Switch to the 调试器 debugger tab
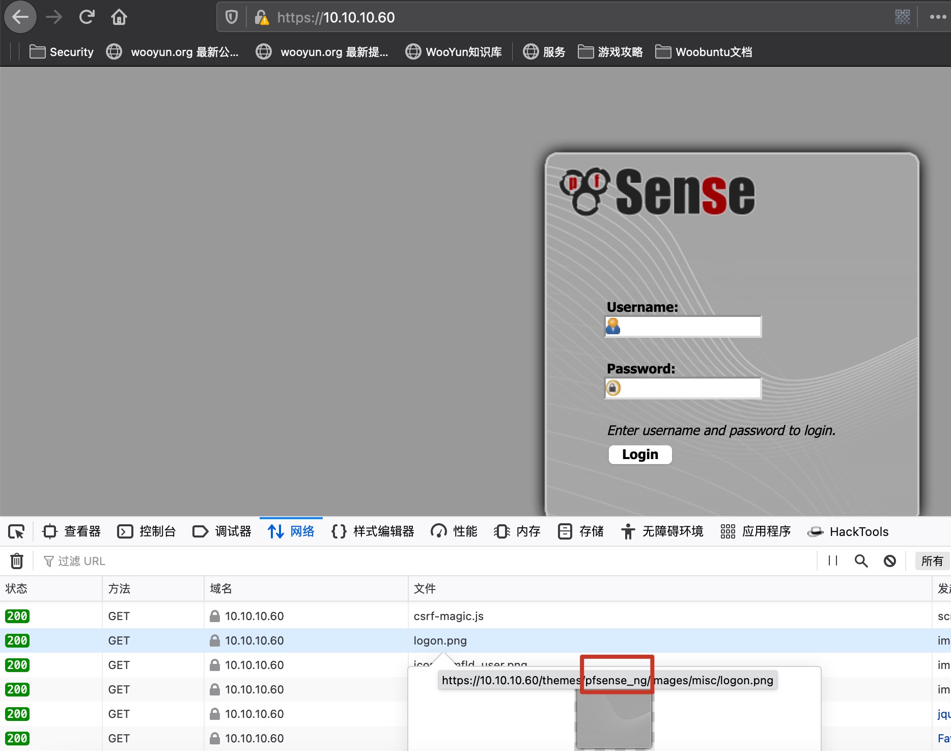 222,531
